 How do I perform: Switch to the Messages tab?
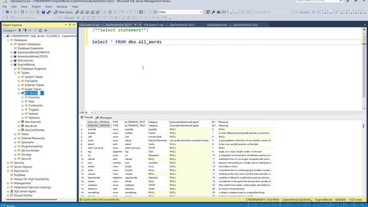(x=103, y=117)
